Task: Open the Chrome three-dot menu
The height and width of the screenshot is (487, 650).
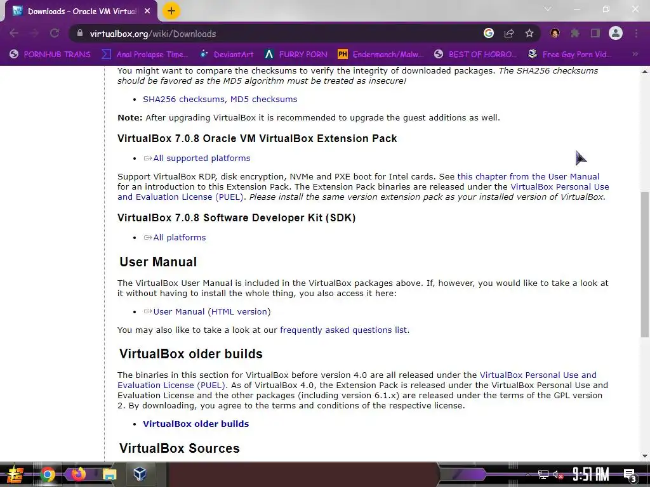Action: click(636, 33)
